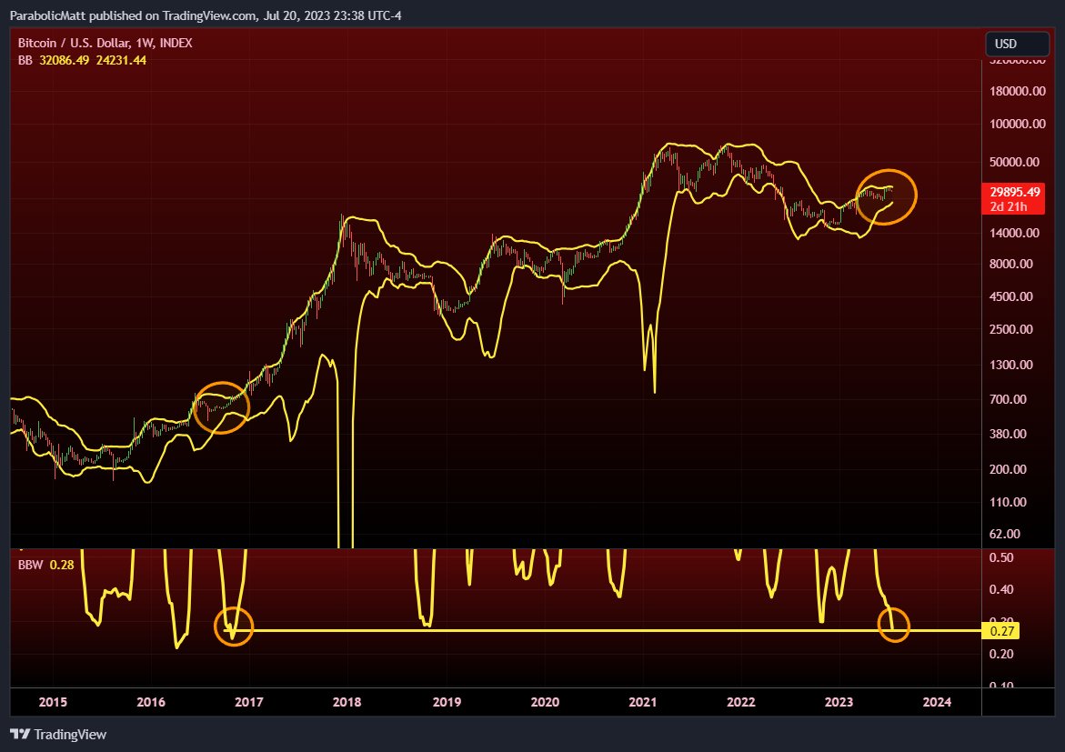Click the 2500.00 price scale label
Screen dimensions: 1065x752
(x=1011, y=329)
